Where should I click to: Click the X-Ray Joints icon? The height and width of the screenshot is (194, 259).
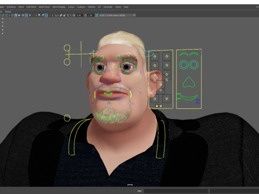(68, 15)
